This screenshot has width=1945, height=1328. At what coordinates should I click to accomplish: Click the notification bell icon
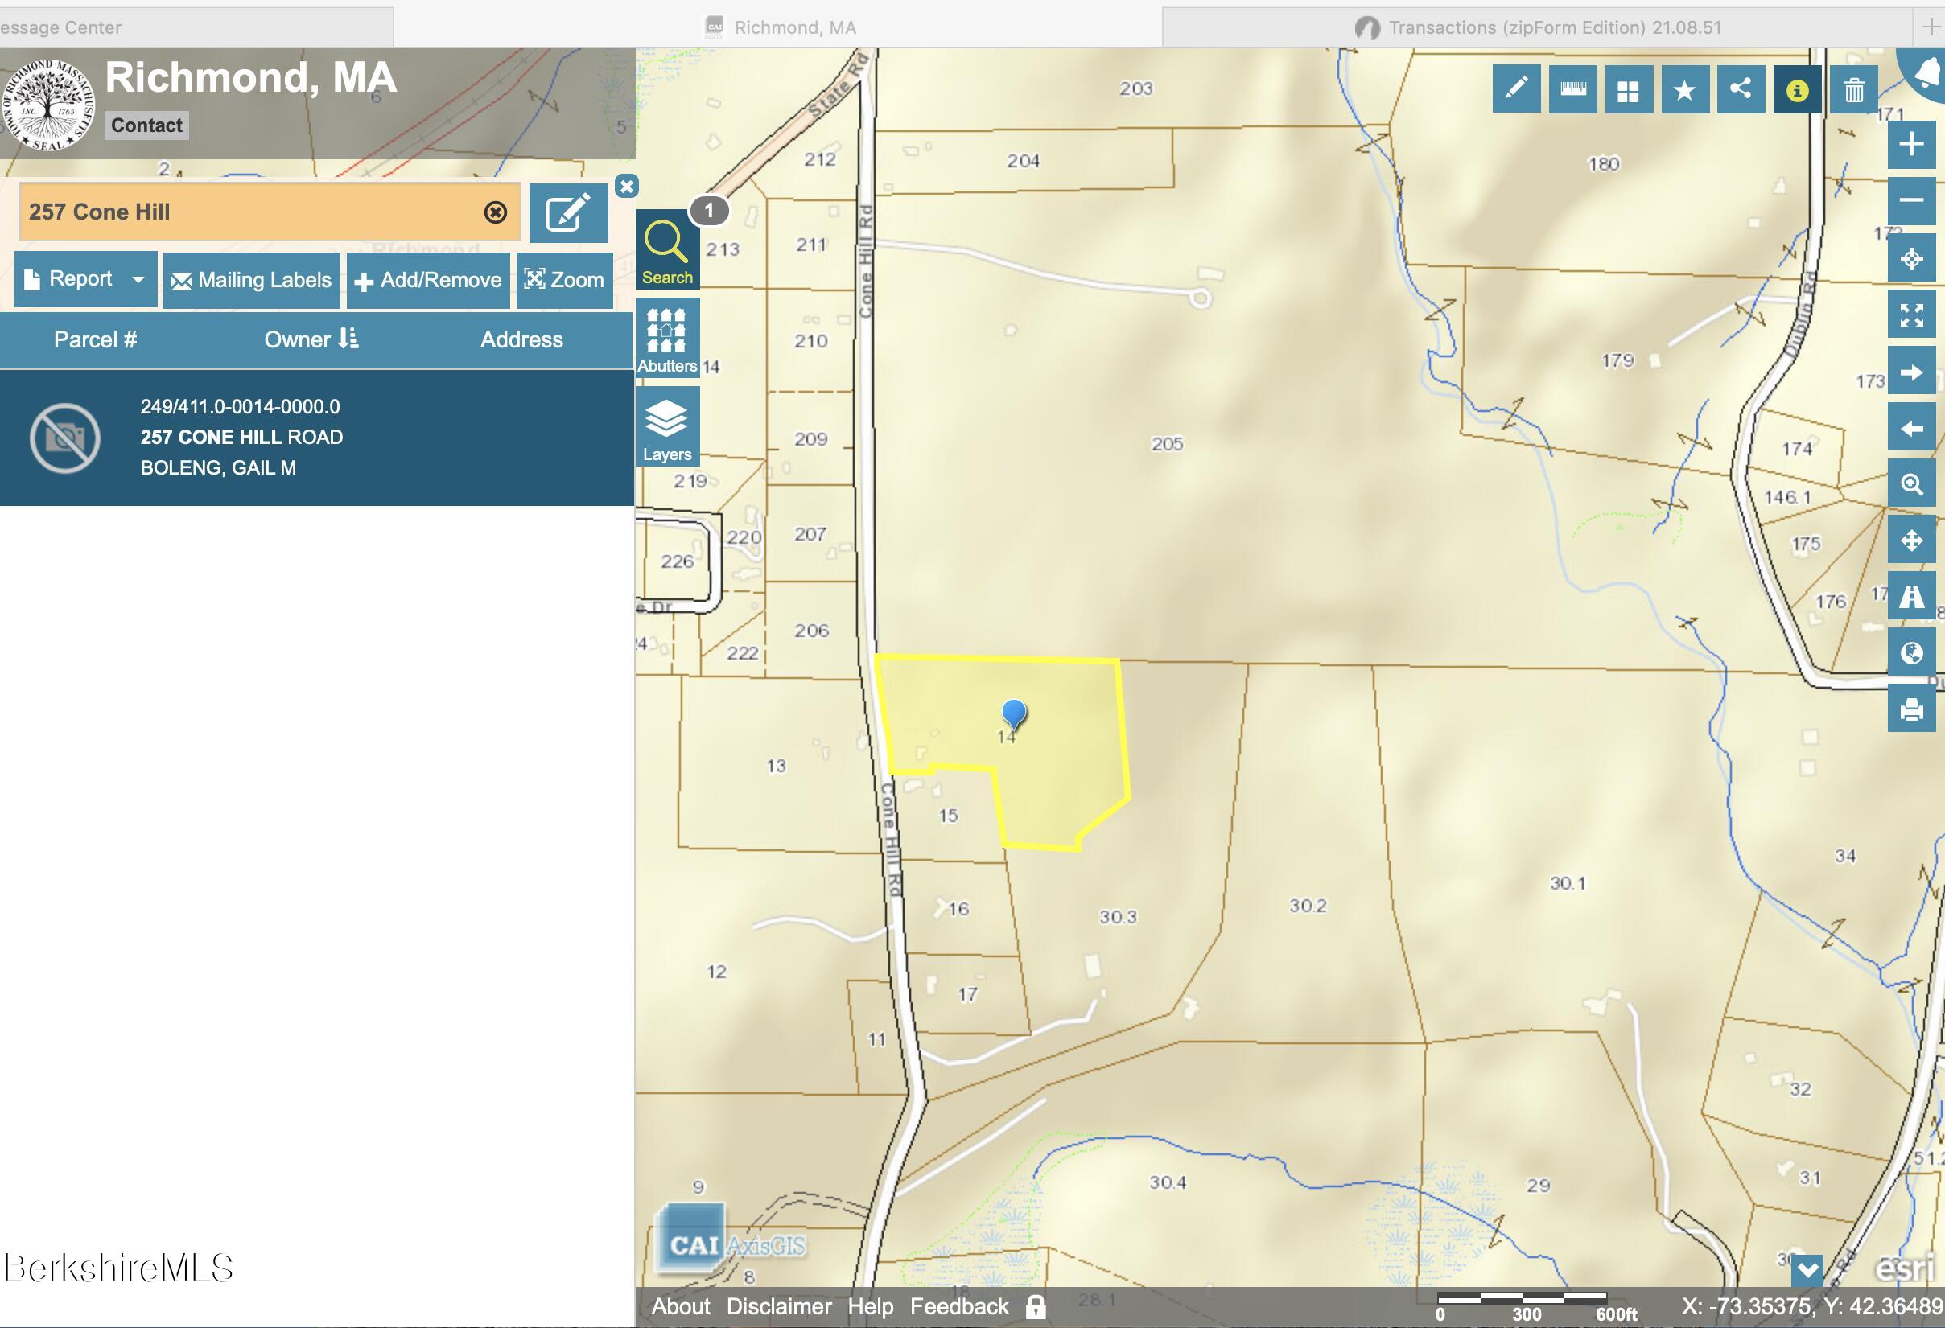pos(1926,73)
